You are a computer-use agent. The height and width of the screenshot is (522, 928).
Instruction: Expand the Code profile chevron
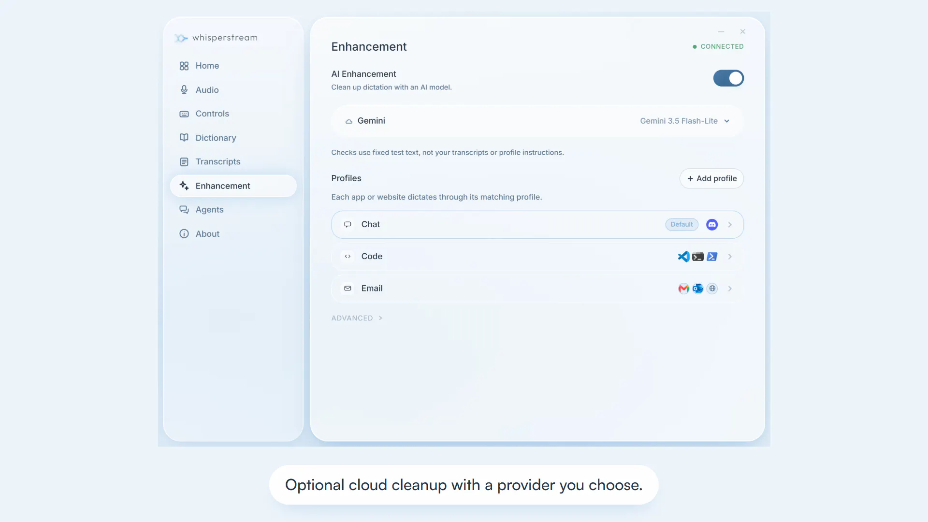point(730,257)
